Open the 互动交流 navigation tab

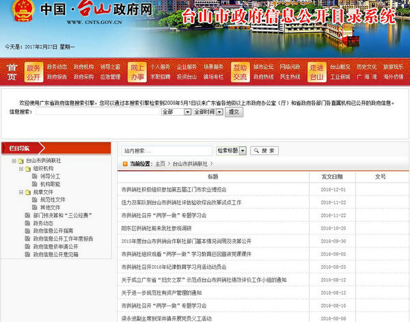[x=240, y=72]
